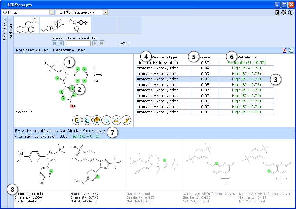The height and width of the screenshot is (209, 296).
Task: Click the open-folder icon under structure
Action: pos(117,120)
